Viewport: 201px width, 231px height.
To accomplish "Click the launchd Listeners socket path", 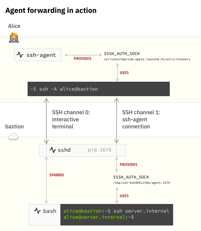I will pos(147,59).
